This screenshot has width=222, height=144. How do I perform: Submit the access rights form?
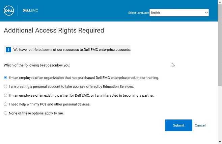[x=178, y=125]
